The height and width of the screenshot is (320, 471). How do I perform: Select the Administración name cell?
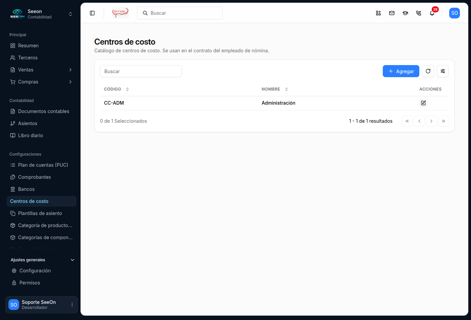click(x=278, y=103)
